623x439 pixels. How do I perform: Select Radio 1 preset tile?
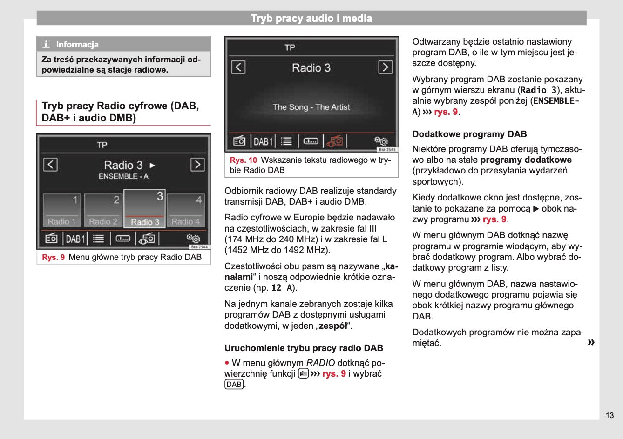[62, 211]
